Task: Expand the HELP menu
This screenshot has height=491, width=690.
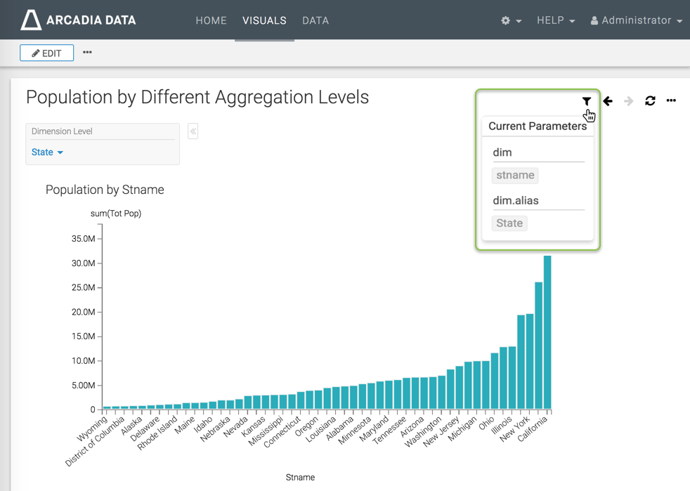Action: 555,20
